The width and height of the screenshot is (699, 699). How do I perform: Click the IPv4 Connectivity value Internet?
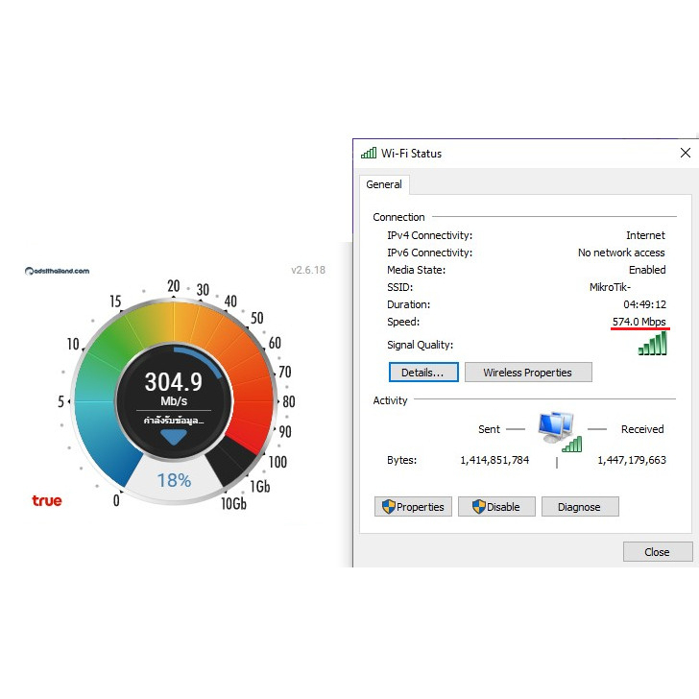[645, 235]
